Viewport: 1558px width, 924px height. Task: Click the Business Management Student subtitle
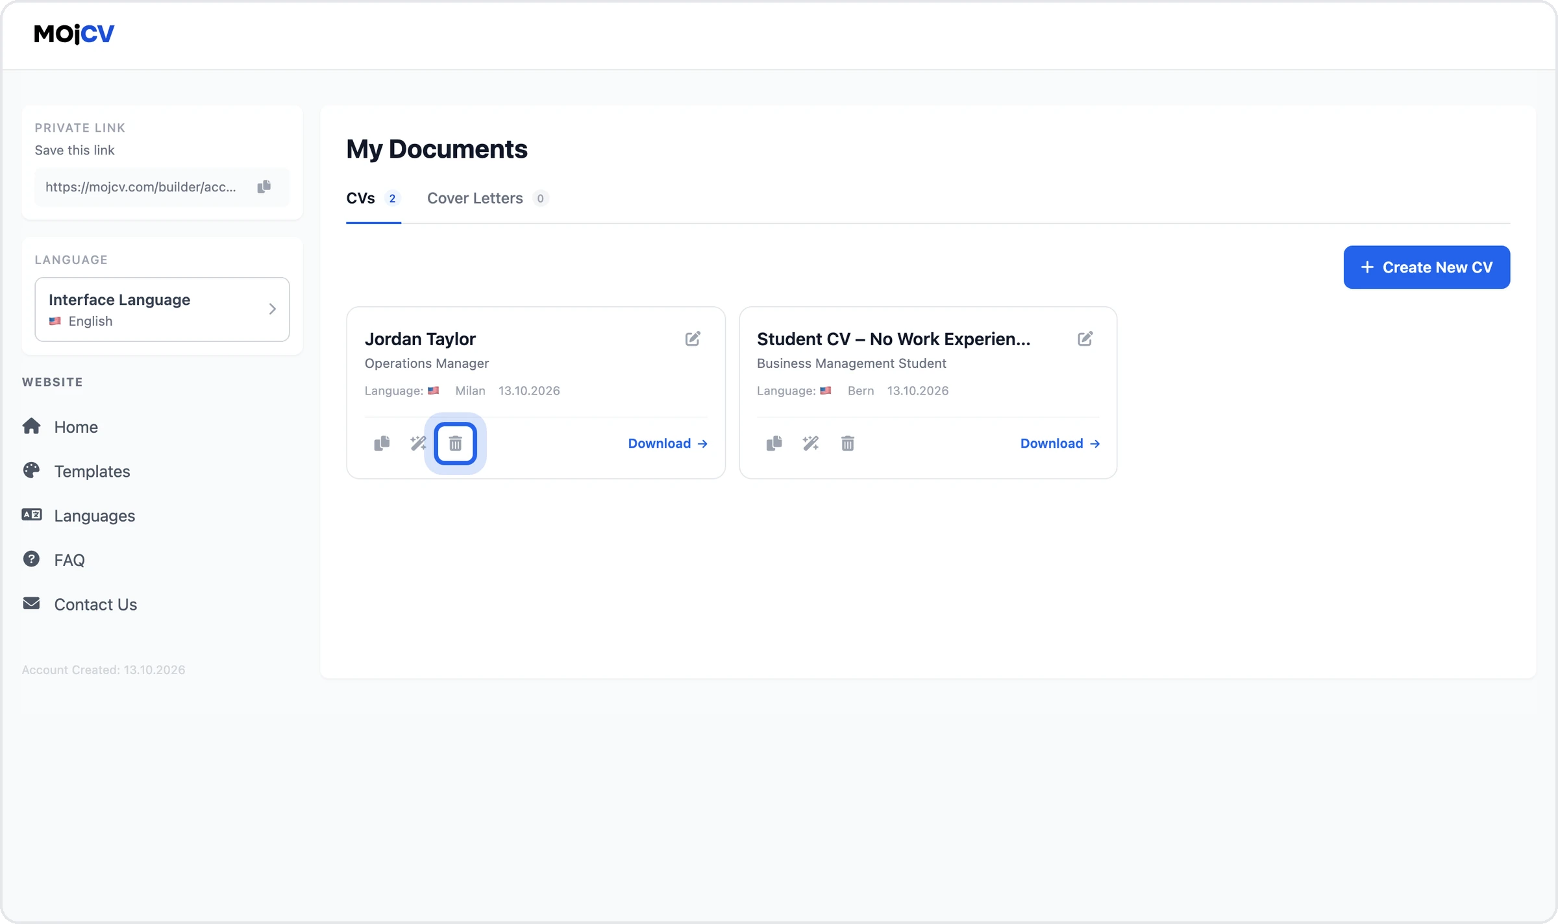(x=851, y=363)
